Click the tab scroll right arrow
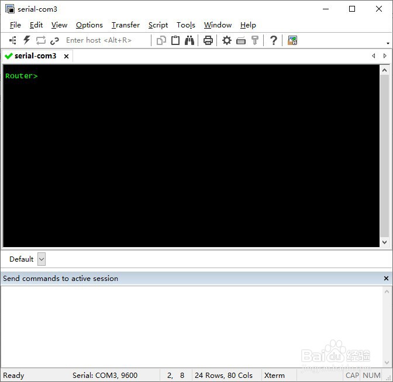This screenshot has height=382, width=393. coord(385,56)
